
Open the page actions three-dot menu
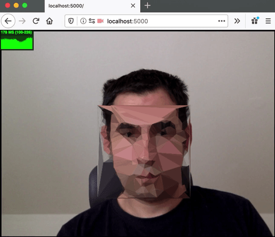point(222,21)
